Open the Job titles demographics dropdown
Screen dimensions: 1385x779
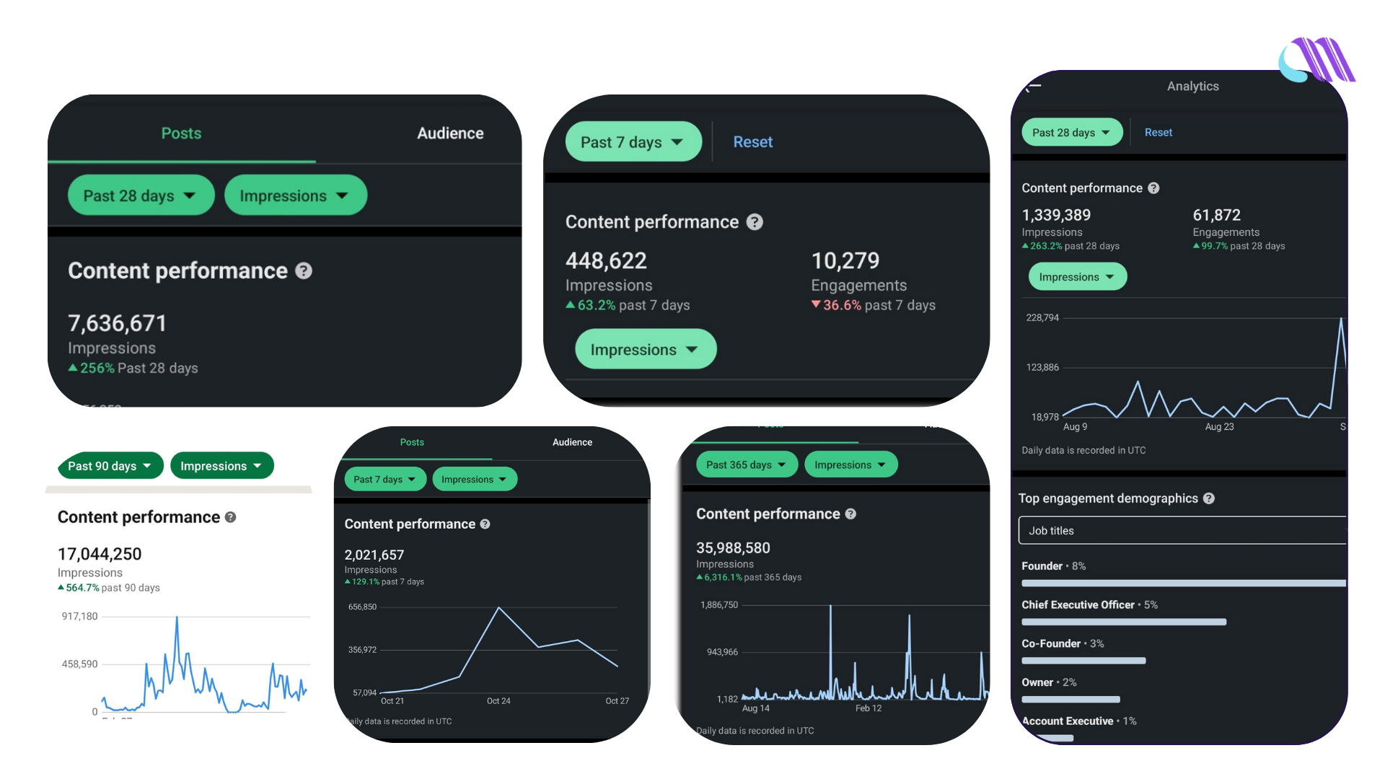[x=1182, y=531]
